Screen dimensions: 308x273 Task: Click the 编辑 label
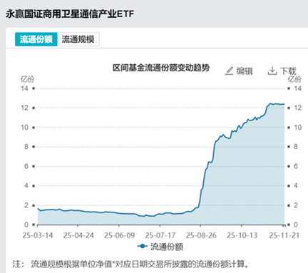[x=245, y=71]
